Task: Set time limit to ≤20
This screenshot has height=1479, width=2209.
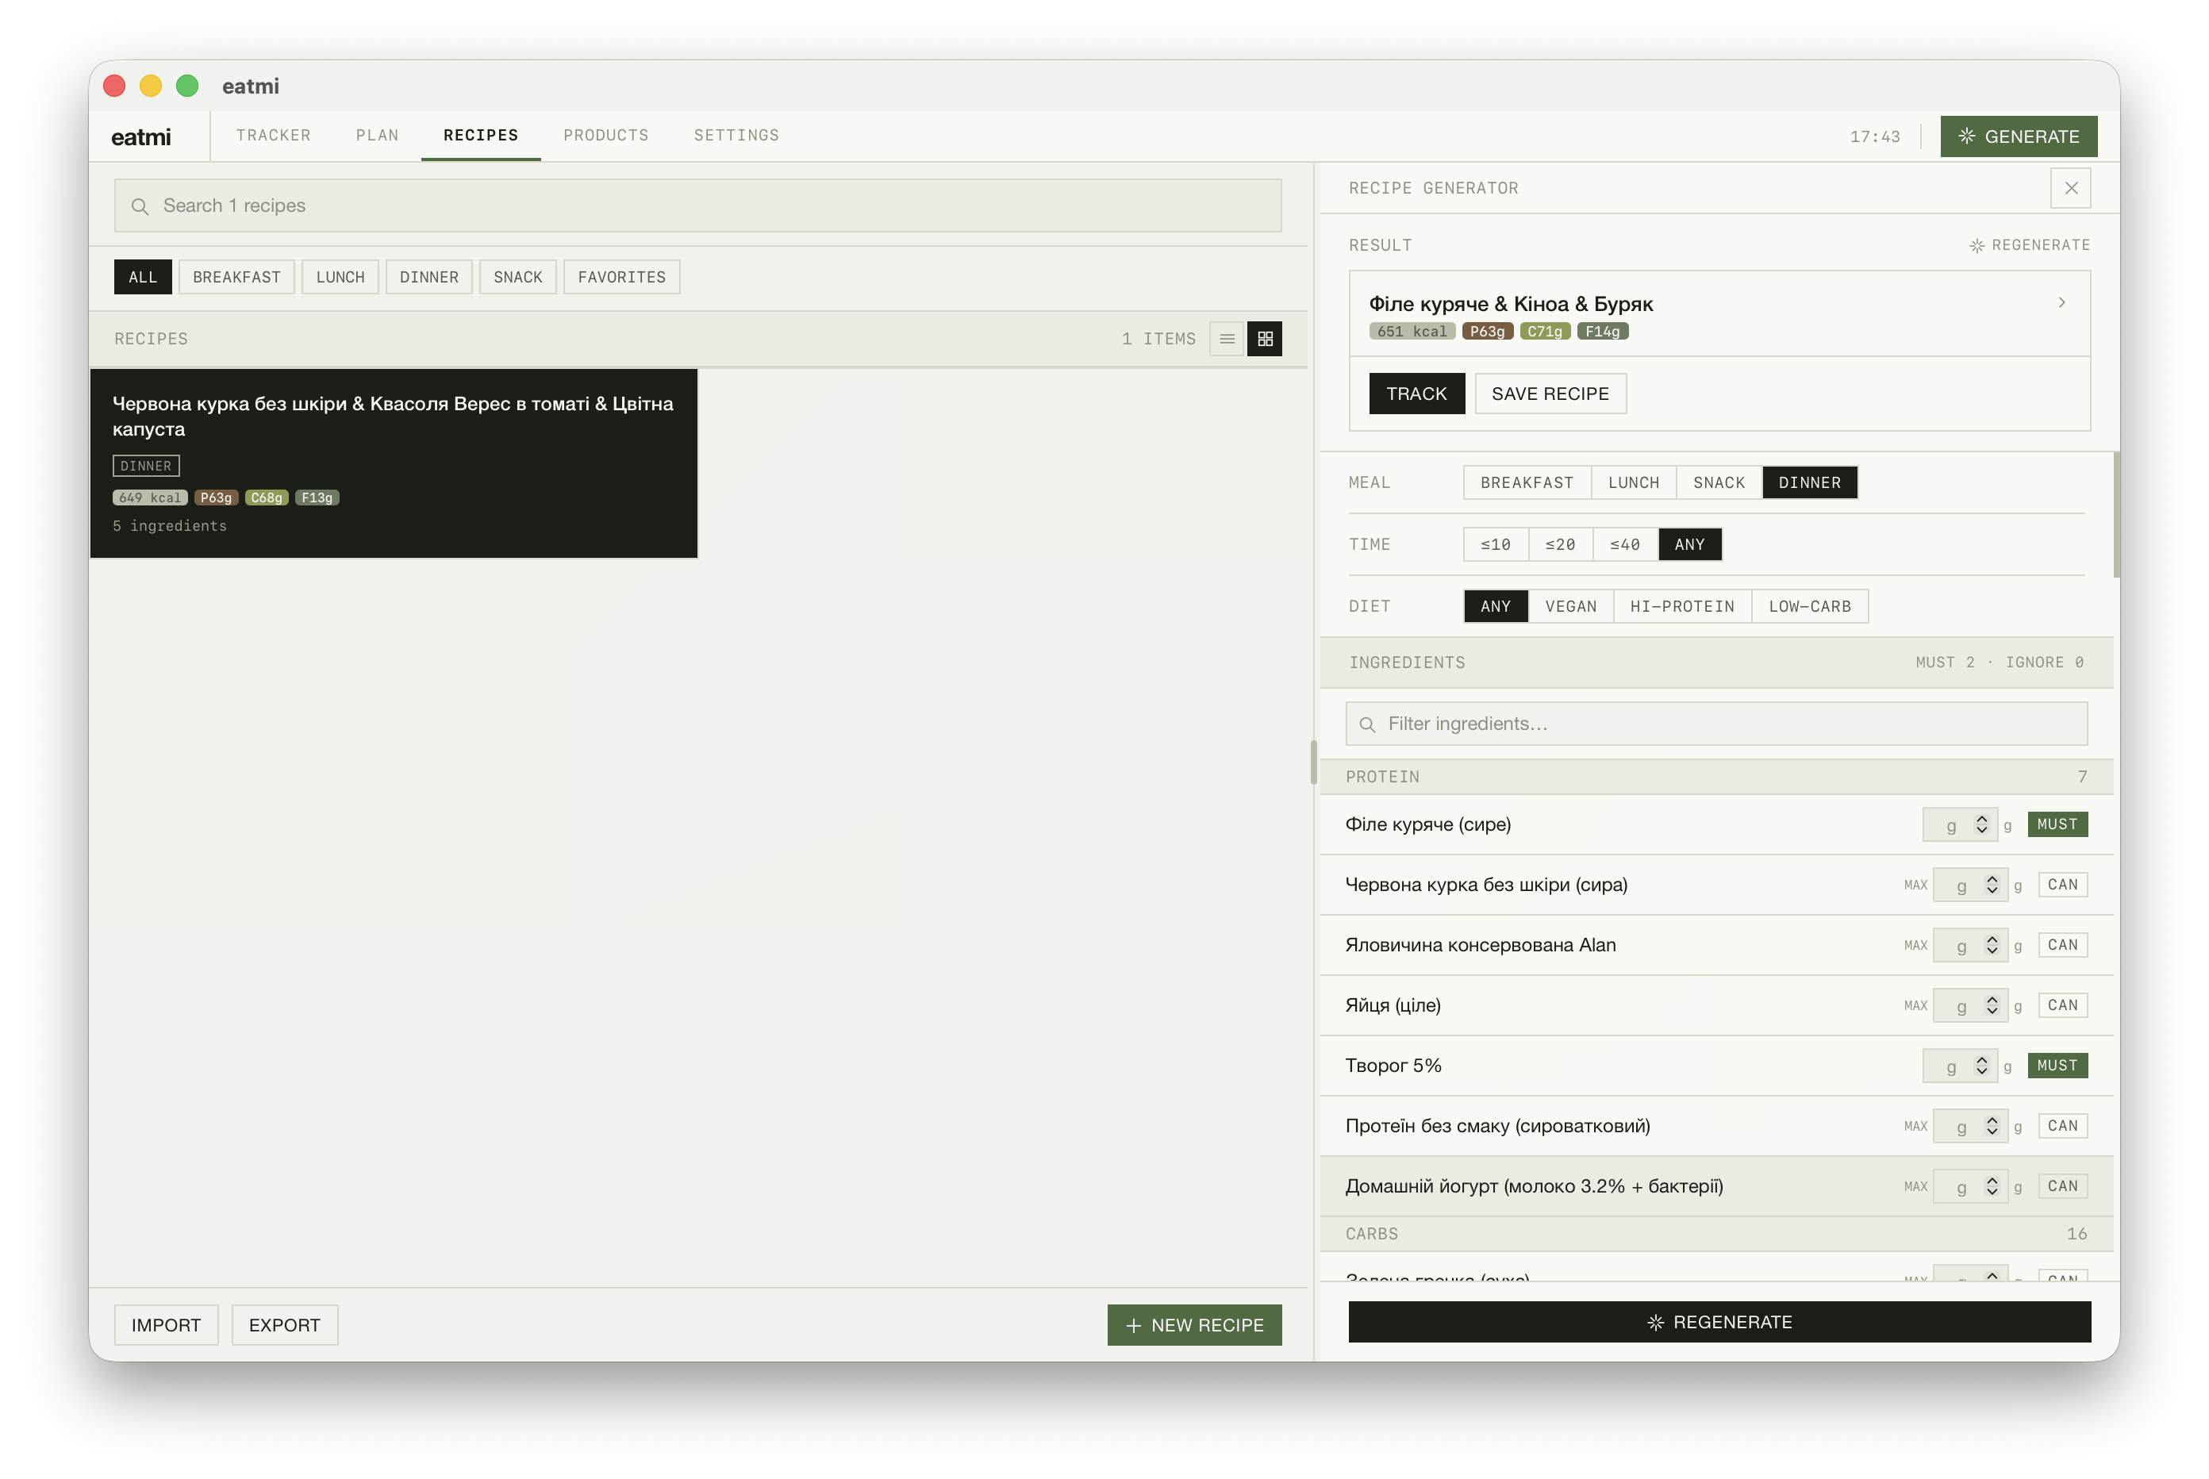Action: (1560, 544)
